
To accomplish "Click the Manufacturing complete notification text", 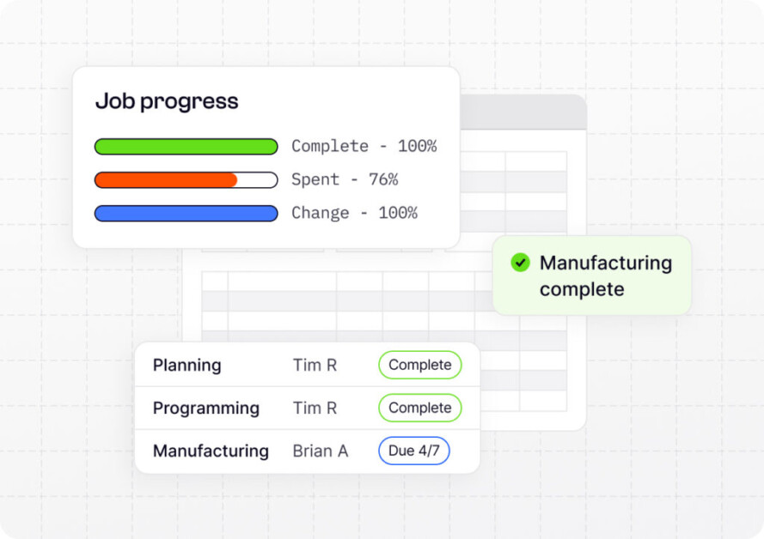I will point(605,276).
